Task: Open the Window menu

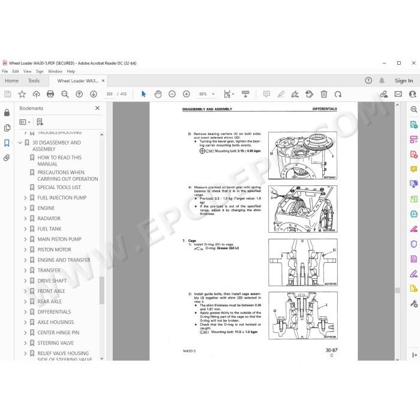Action: (x=55, y=71)
